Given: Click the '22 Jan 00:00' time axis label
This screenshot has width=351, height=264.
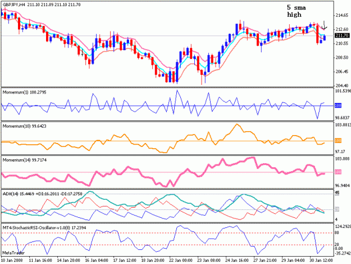Looking at the screenshot, I should point(181,261).
